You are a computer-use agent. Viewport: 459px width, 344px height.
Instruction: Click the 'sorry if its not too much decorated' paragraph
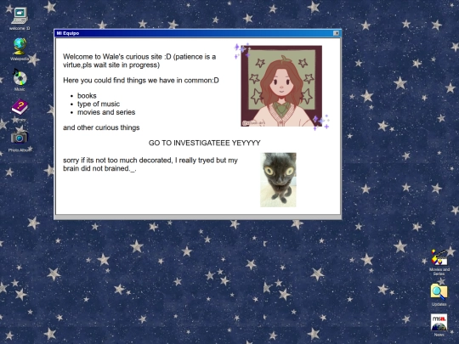pyautogui.click(x=150, y=165)
